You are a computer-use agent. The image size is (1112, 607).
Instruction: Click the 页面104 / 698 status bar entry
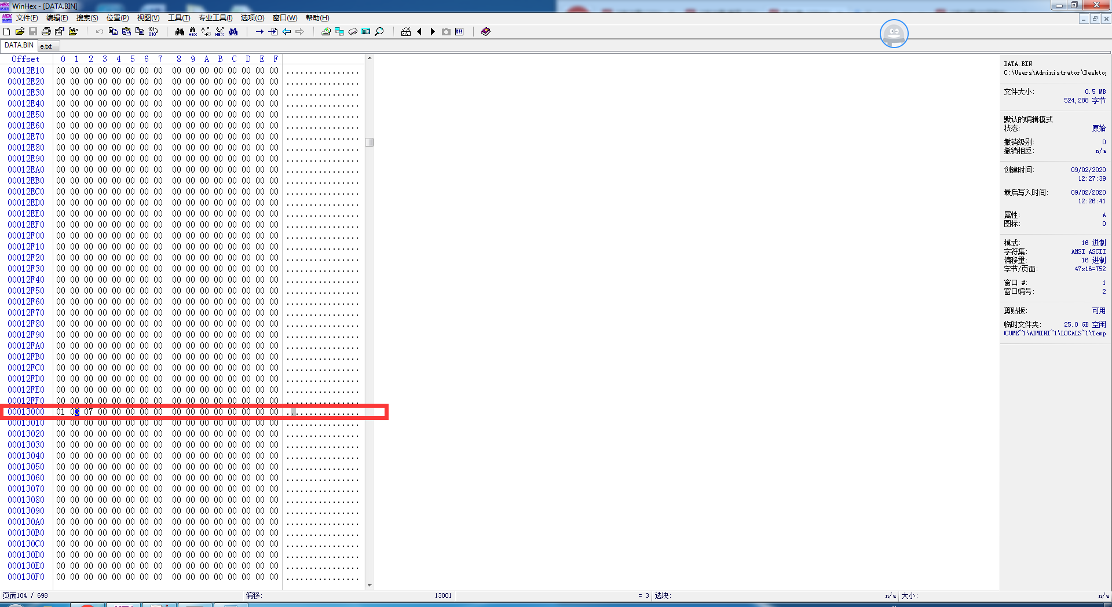tap(25, 595)
